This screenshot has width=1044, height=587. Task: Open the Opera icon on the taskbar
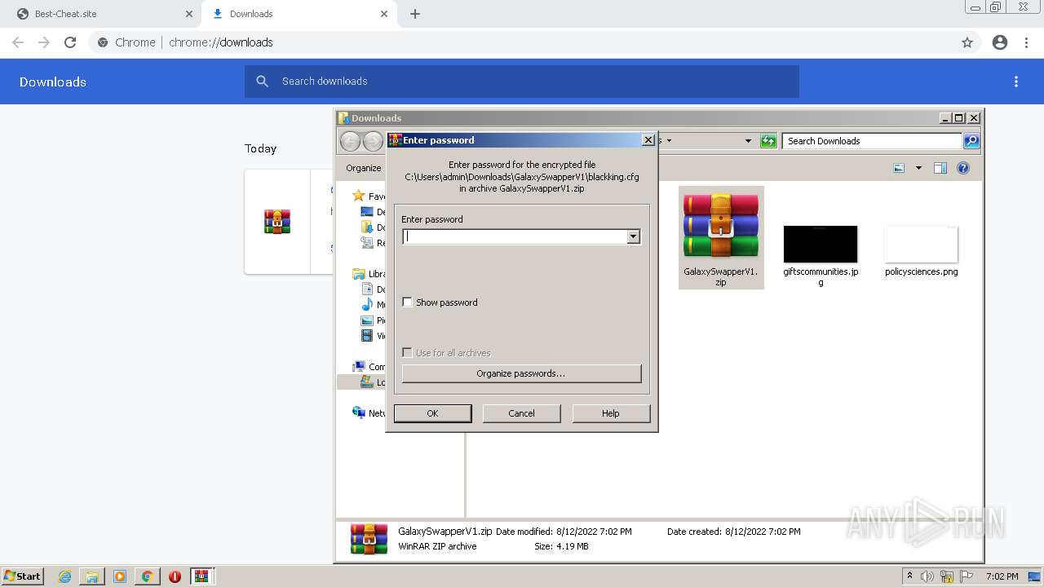[175, 576]
